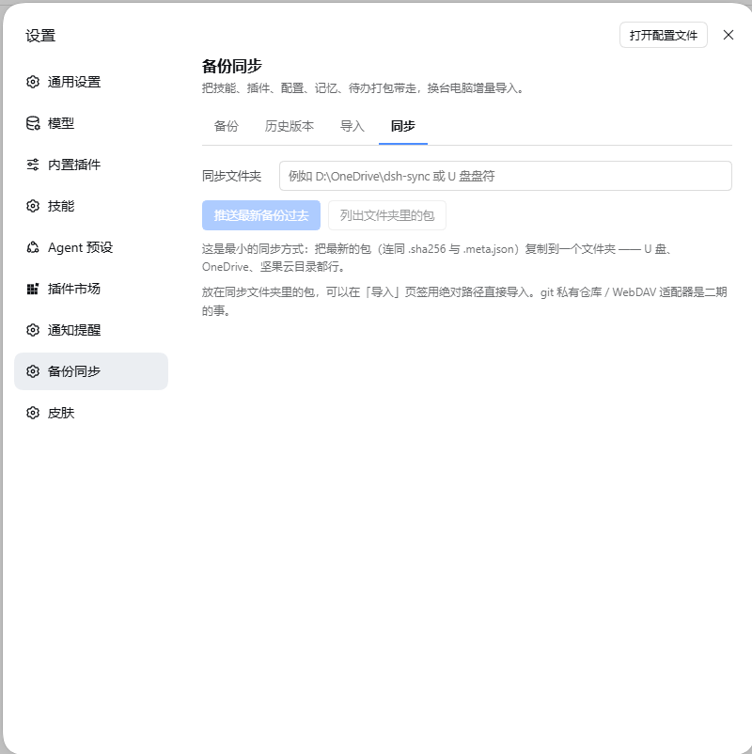
Task: Click the gear icon beside 皮肤
Action: click(x=33, y=413)
